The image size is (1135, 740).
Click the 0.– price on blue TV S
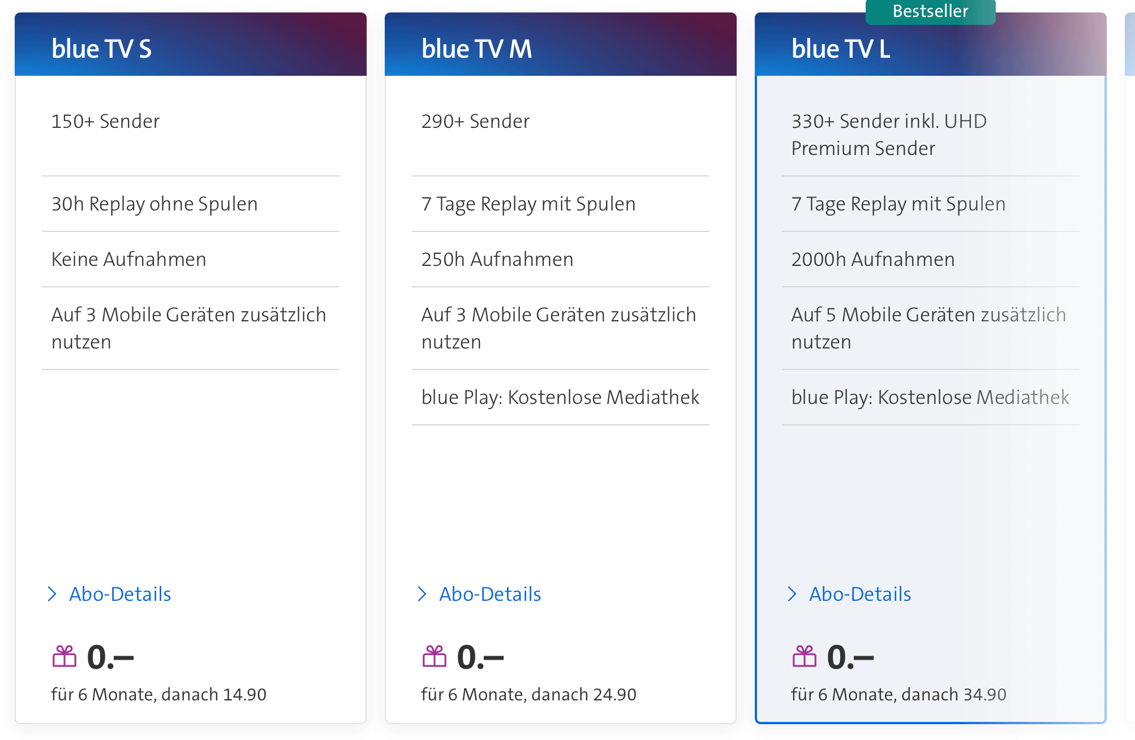[110, 657]
